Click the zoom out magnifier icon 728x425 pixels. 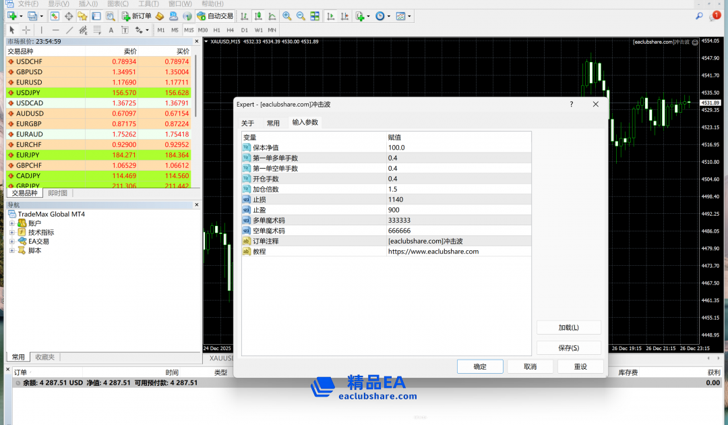coord(301,16)
